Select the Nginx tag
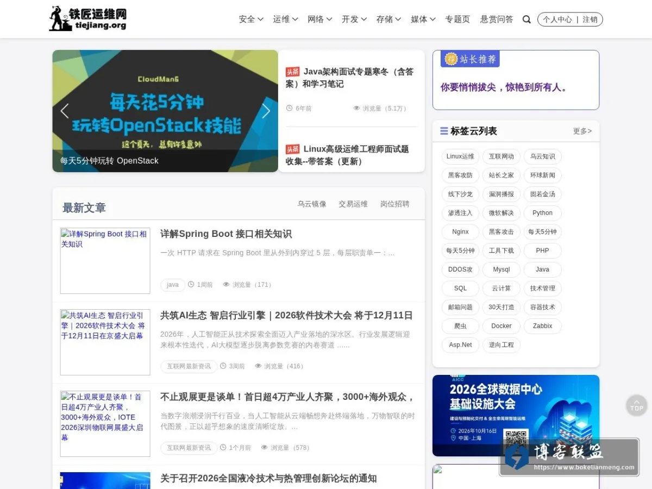The width and height of the screenshot is (652, 489). tap(460, 232)
